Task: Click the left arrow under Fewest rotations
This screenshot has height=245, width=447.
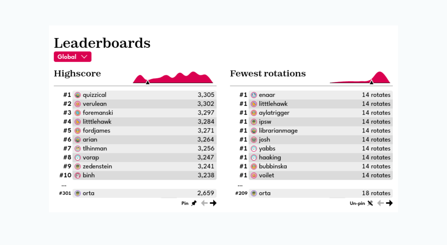Action: click(x=380, y=203)
